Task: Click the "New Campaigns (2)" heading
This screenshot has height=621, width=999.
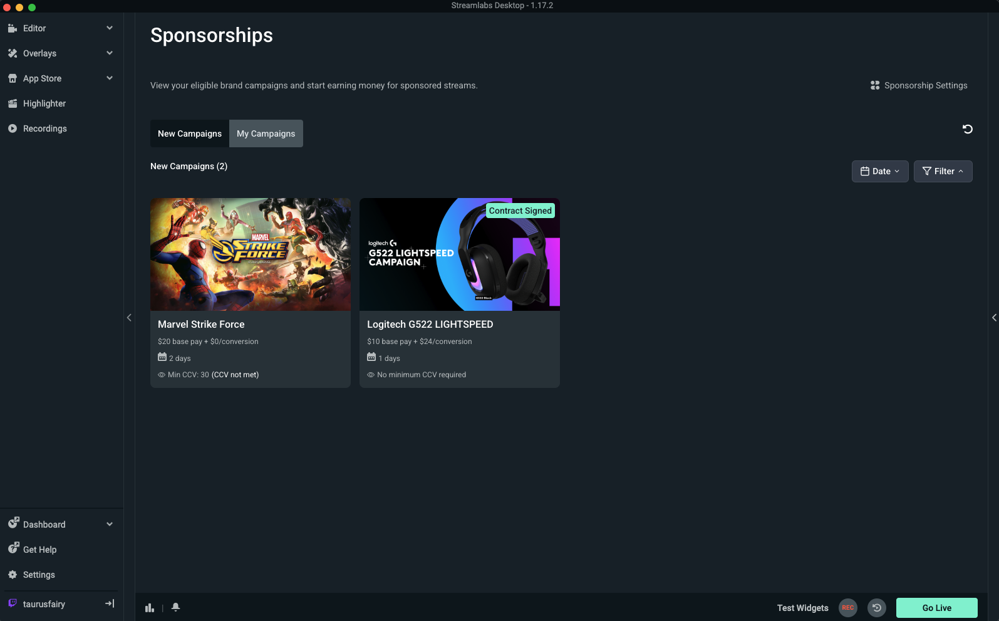Action: tap(189, 166)
